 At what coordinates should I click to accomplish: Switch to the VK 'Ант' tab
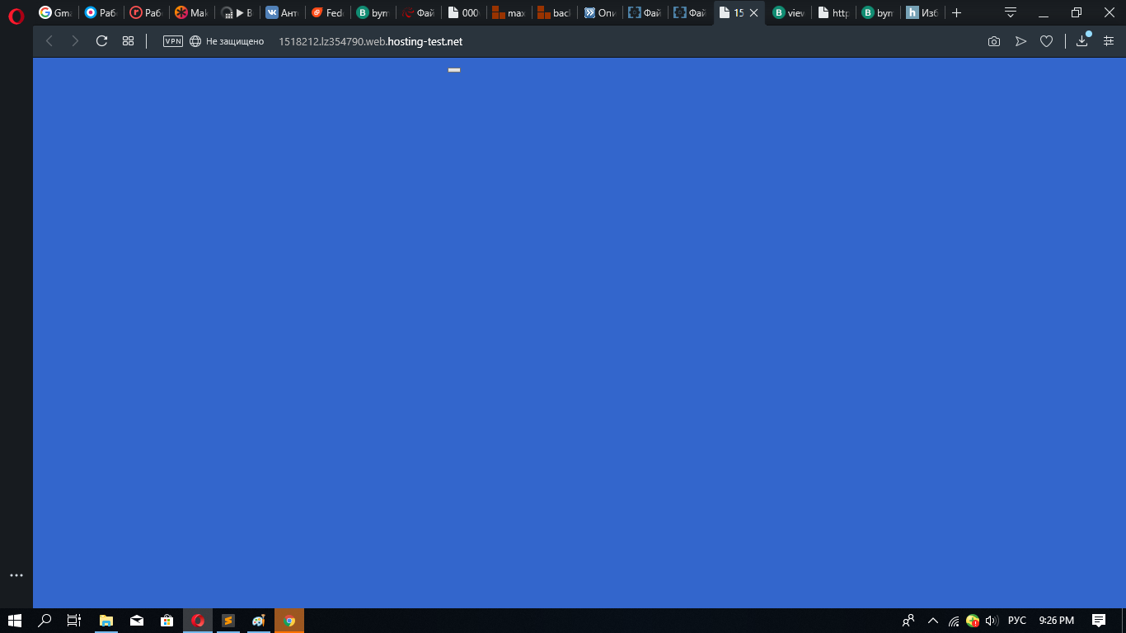(x=281, y=13)
